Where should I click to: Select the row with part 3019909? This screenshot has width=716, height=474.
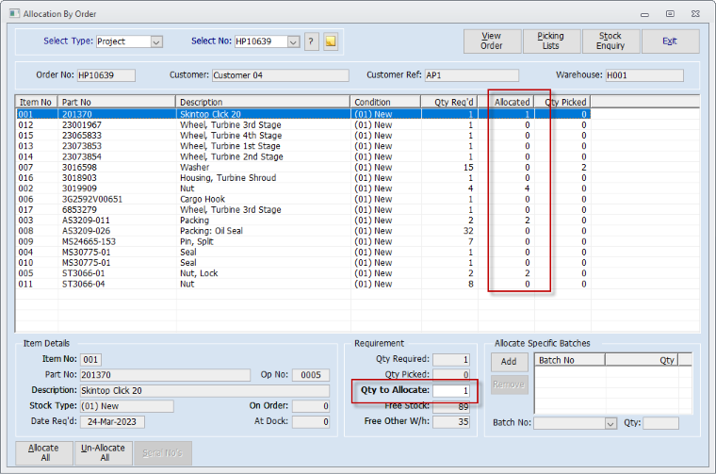coord(303,188)
